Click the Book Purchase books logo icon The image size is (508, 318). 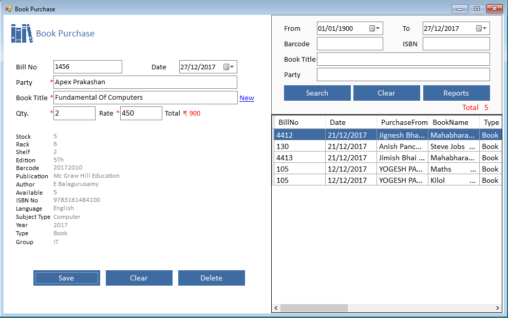point(21,33)
